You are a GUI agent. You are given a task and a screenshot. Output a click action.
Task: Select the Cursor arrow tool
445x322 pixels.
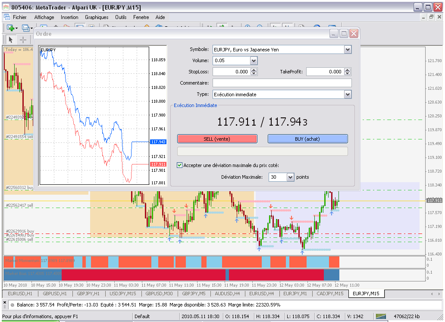11,40
